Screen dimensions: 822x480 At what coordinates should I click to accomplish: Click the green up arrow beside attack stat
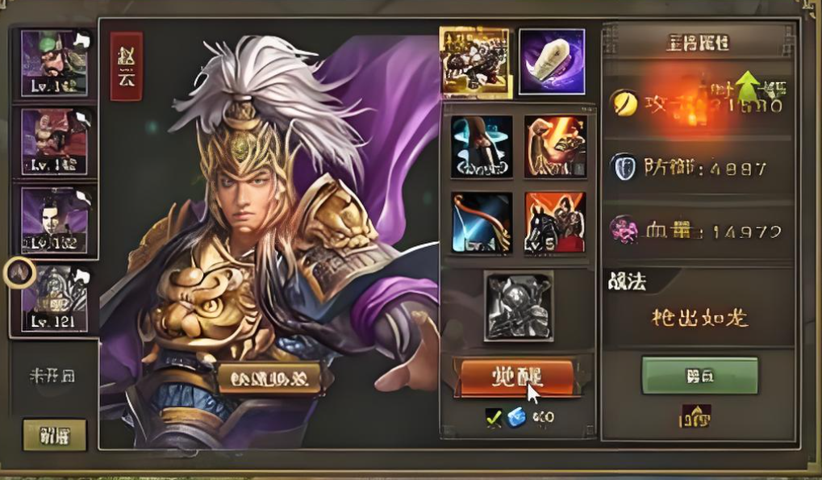[x=748, y=87]
